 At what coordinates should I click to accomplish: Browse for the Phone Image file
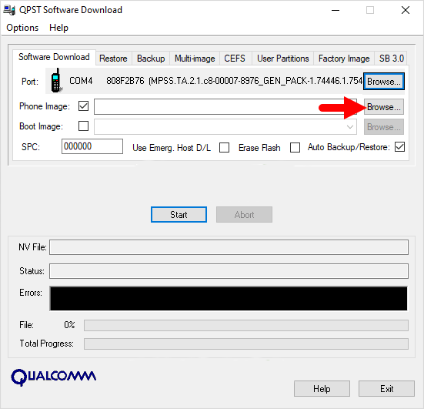384,107
